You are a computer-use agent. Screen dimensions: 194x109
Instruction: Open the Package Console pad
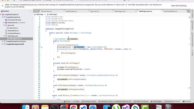(x=89, y=101)
